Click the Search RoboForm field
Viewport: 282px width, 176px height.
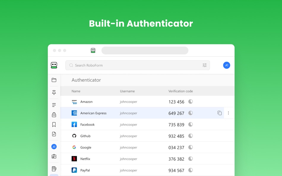[137, 65]
